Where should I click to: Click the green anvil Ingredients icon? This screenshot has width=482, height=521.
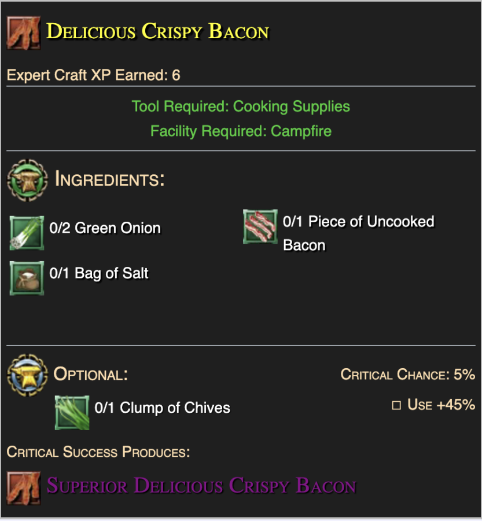click(x=28, y=180)
